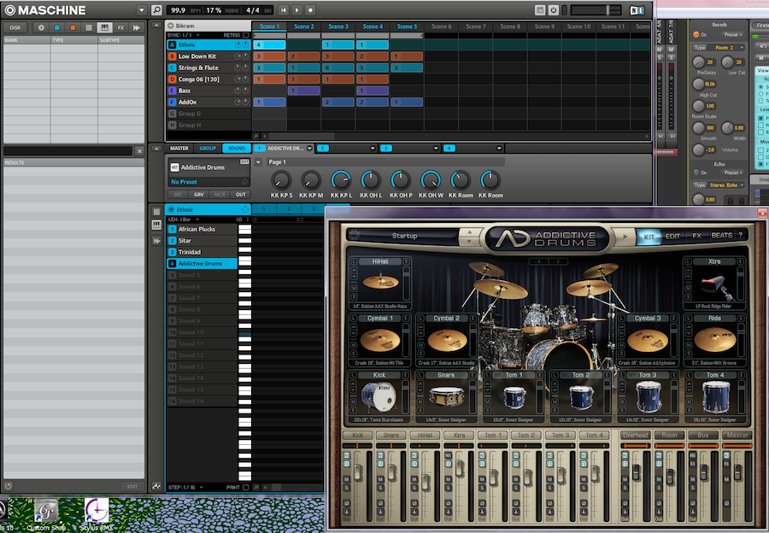This screenshot has width=769, height=533.
Task: Select the orange Sounds filter icon in browser
Action: (73, 28)
